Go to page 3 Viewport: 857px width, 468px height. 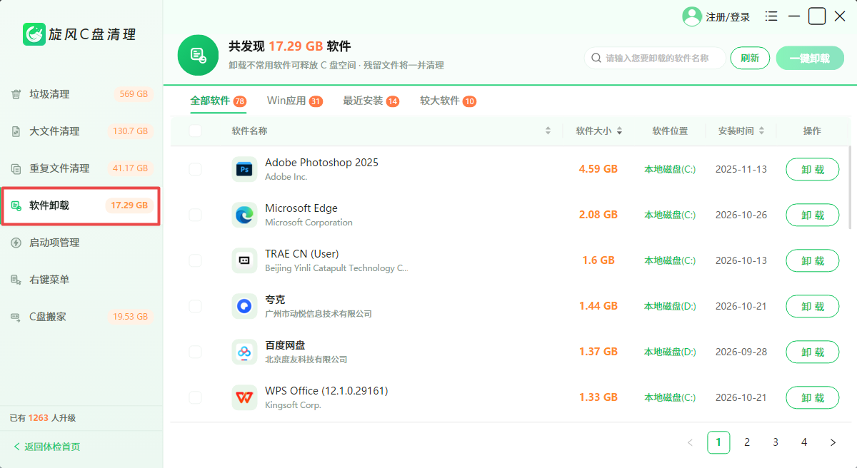[776, 442]
